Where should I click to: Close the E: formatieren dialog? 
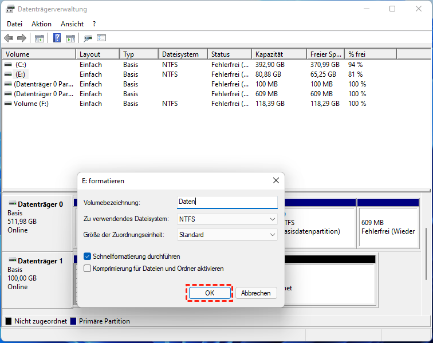[x=276, y=180]
